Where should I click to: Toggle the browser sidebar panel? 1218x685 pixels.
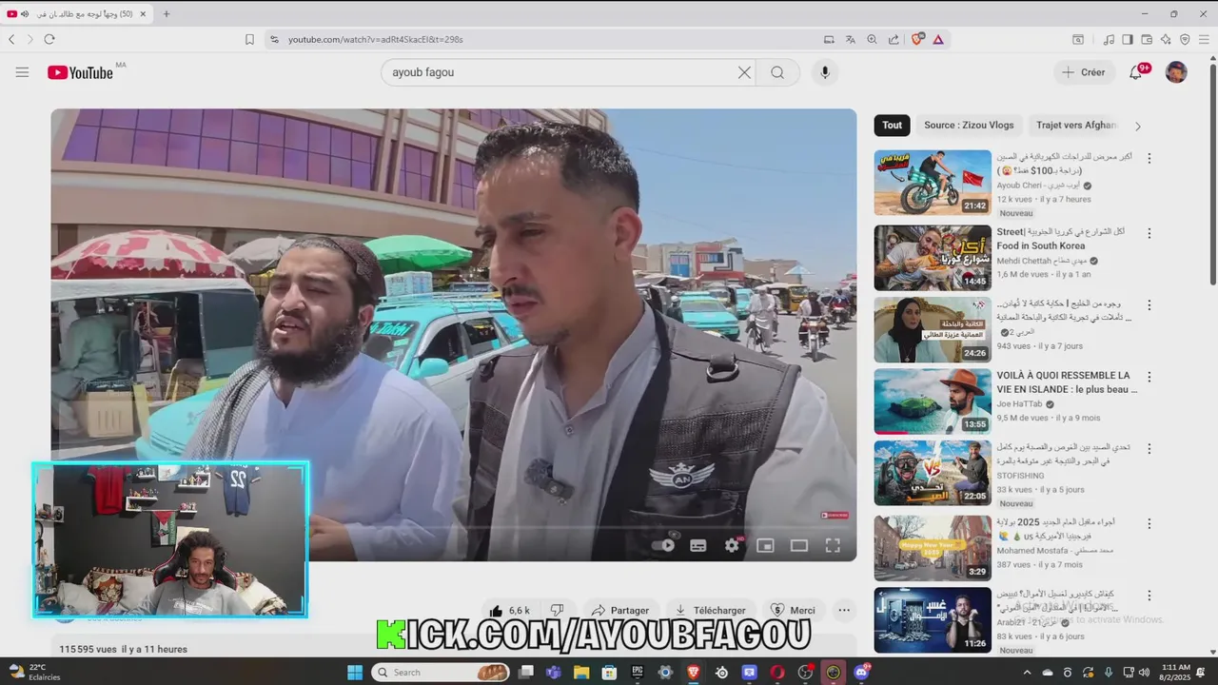coord(1128,39)
